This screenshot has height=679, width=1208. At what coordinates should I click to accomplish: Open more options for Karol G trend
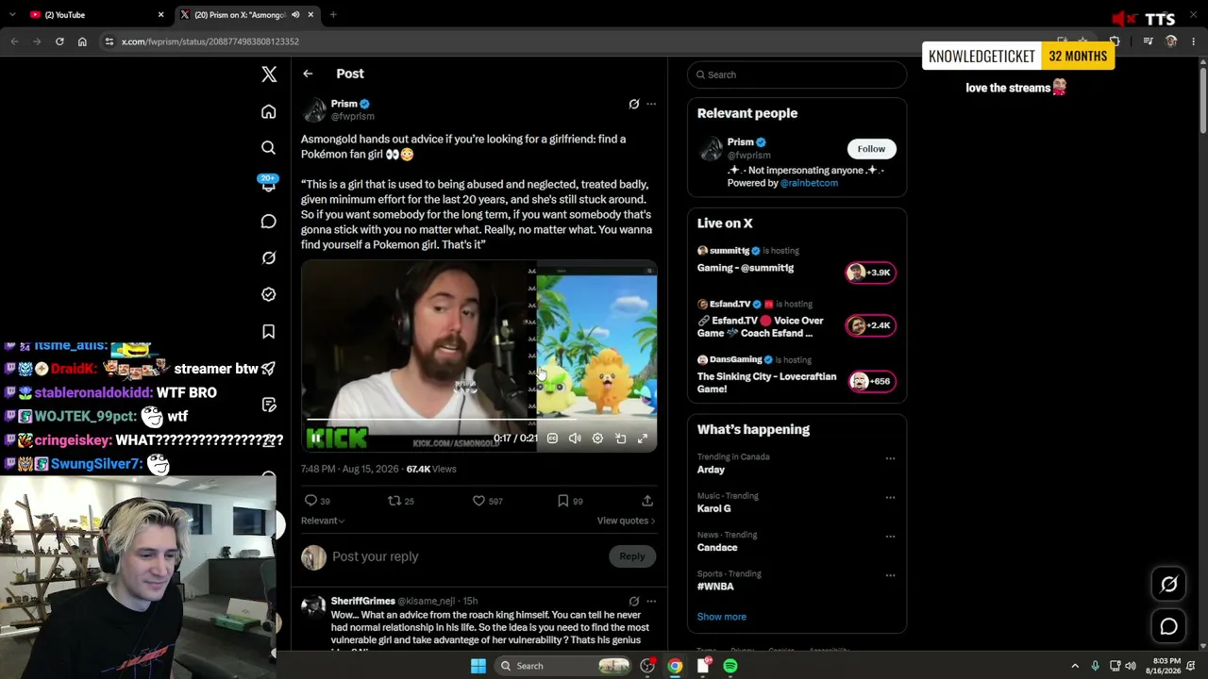(x=890, y=497)
